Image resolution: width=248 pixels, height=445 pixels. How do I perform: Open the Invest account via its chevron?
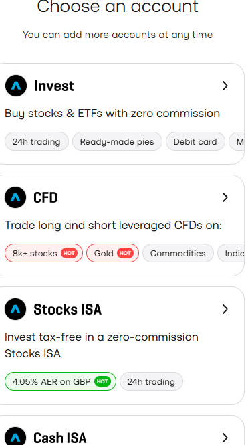[x=225, y=86]
